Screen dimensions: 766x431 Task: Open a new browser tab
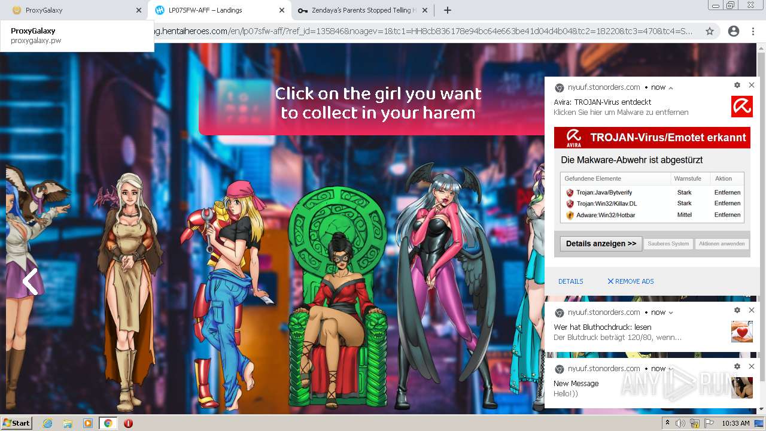[x=448, y=10]
